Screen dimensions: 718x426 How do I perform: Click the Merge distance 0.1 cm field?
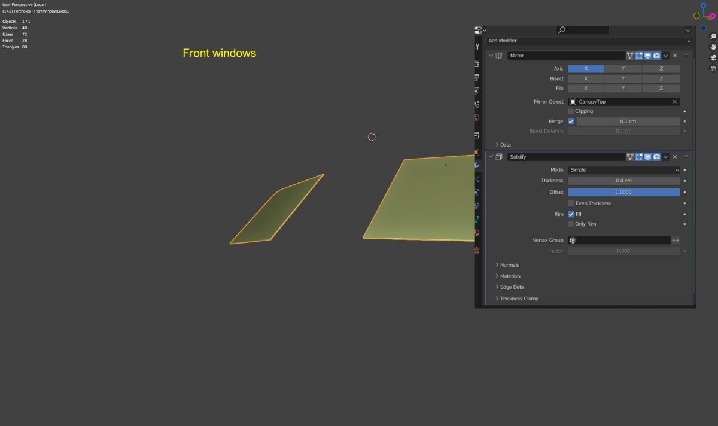pyautogui.click(x=628, y=121)
